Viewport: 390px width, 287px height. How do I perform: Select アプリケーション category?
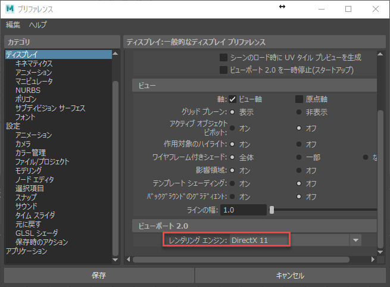[x=27, y=251]
